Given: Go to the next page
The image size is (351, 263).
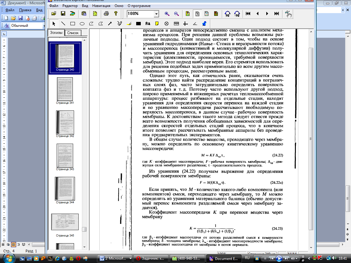Looking at the screenshot, I should coord(267,14).
